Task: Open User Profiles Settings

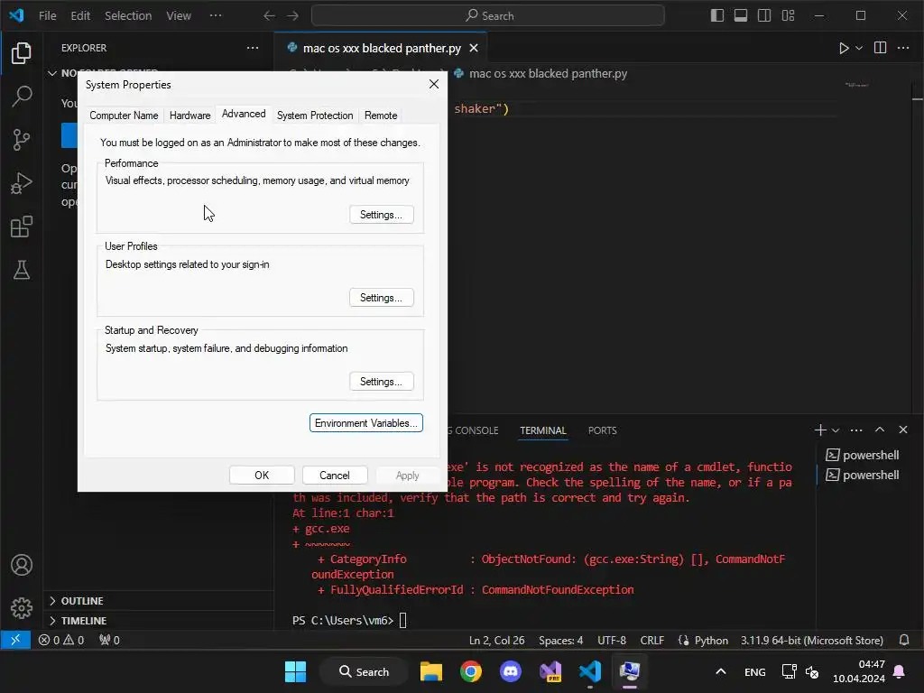Action: [382, 298]
